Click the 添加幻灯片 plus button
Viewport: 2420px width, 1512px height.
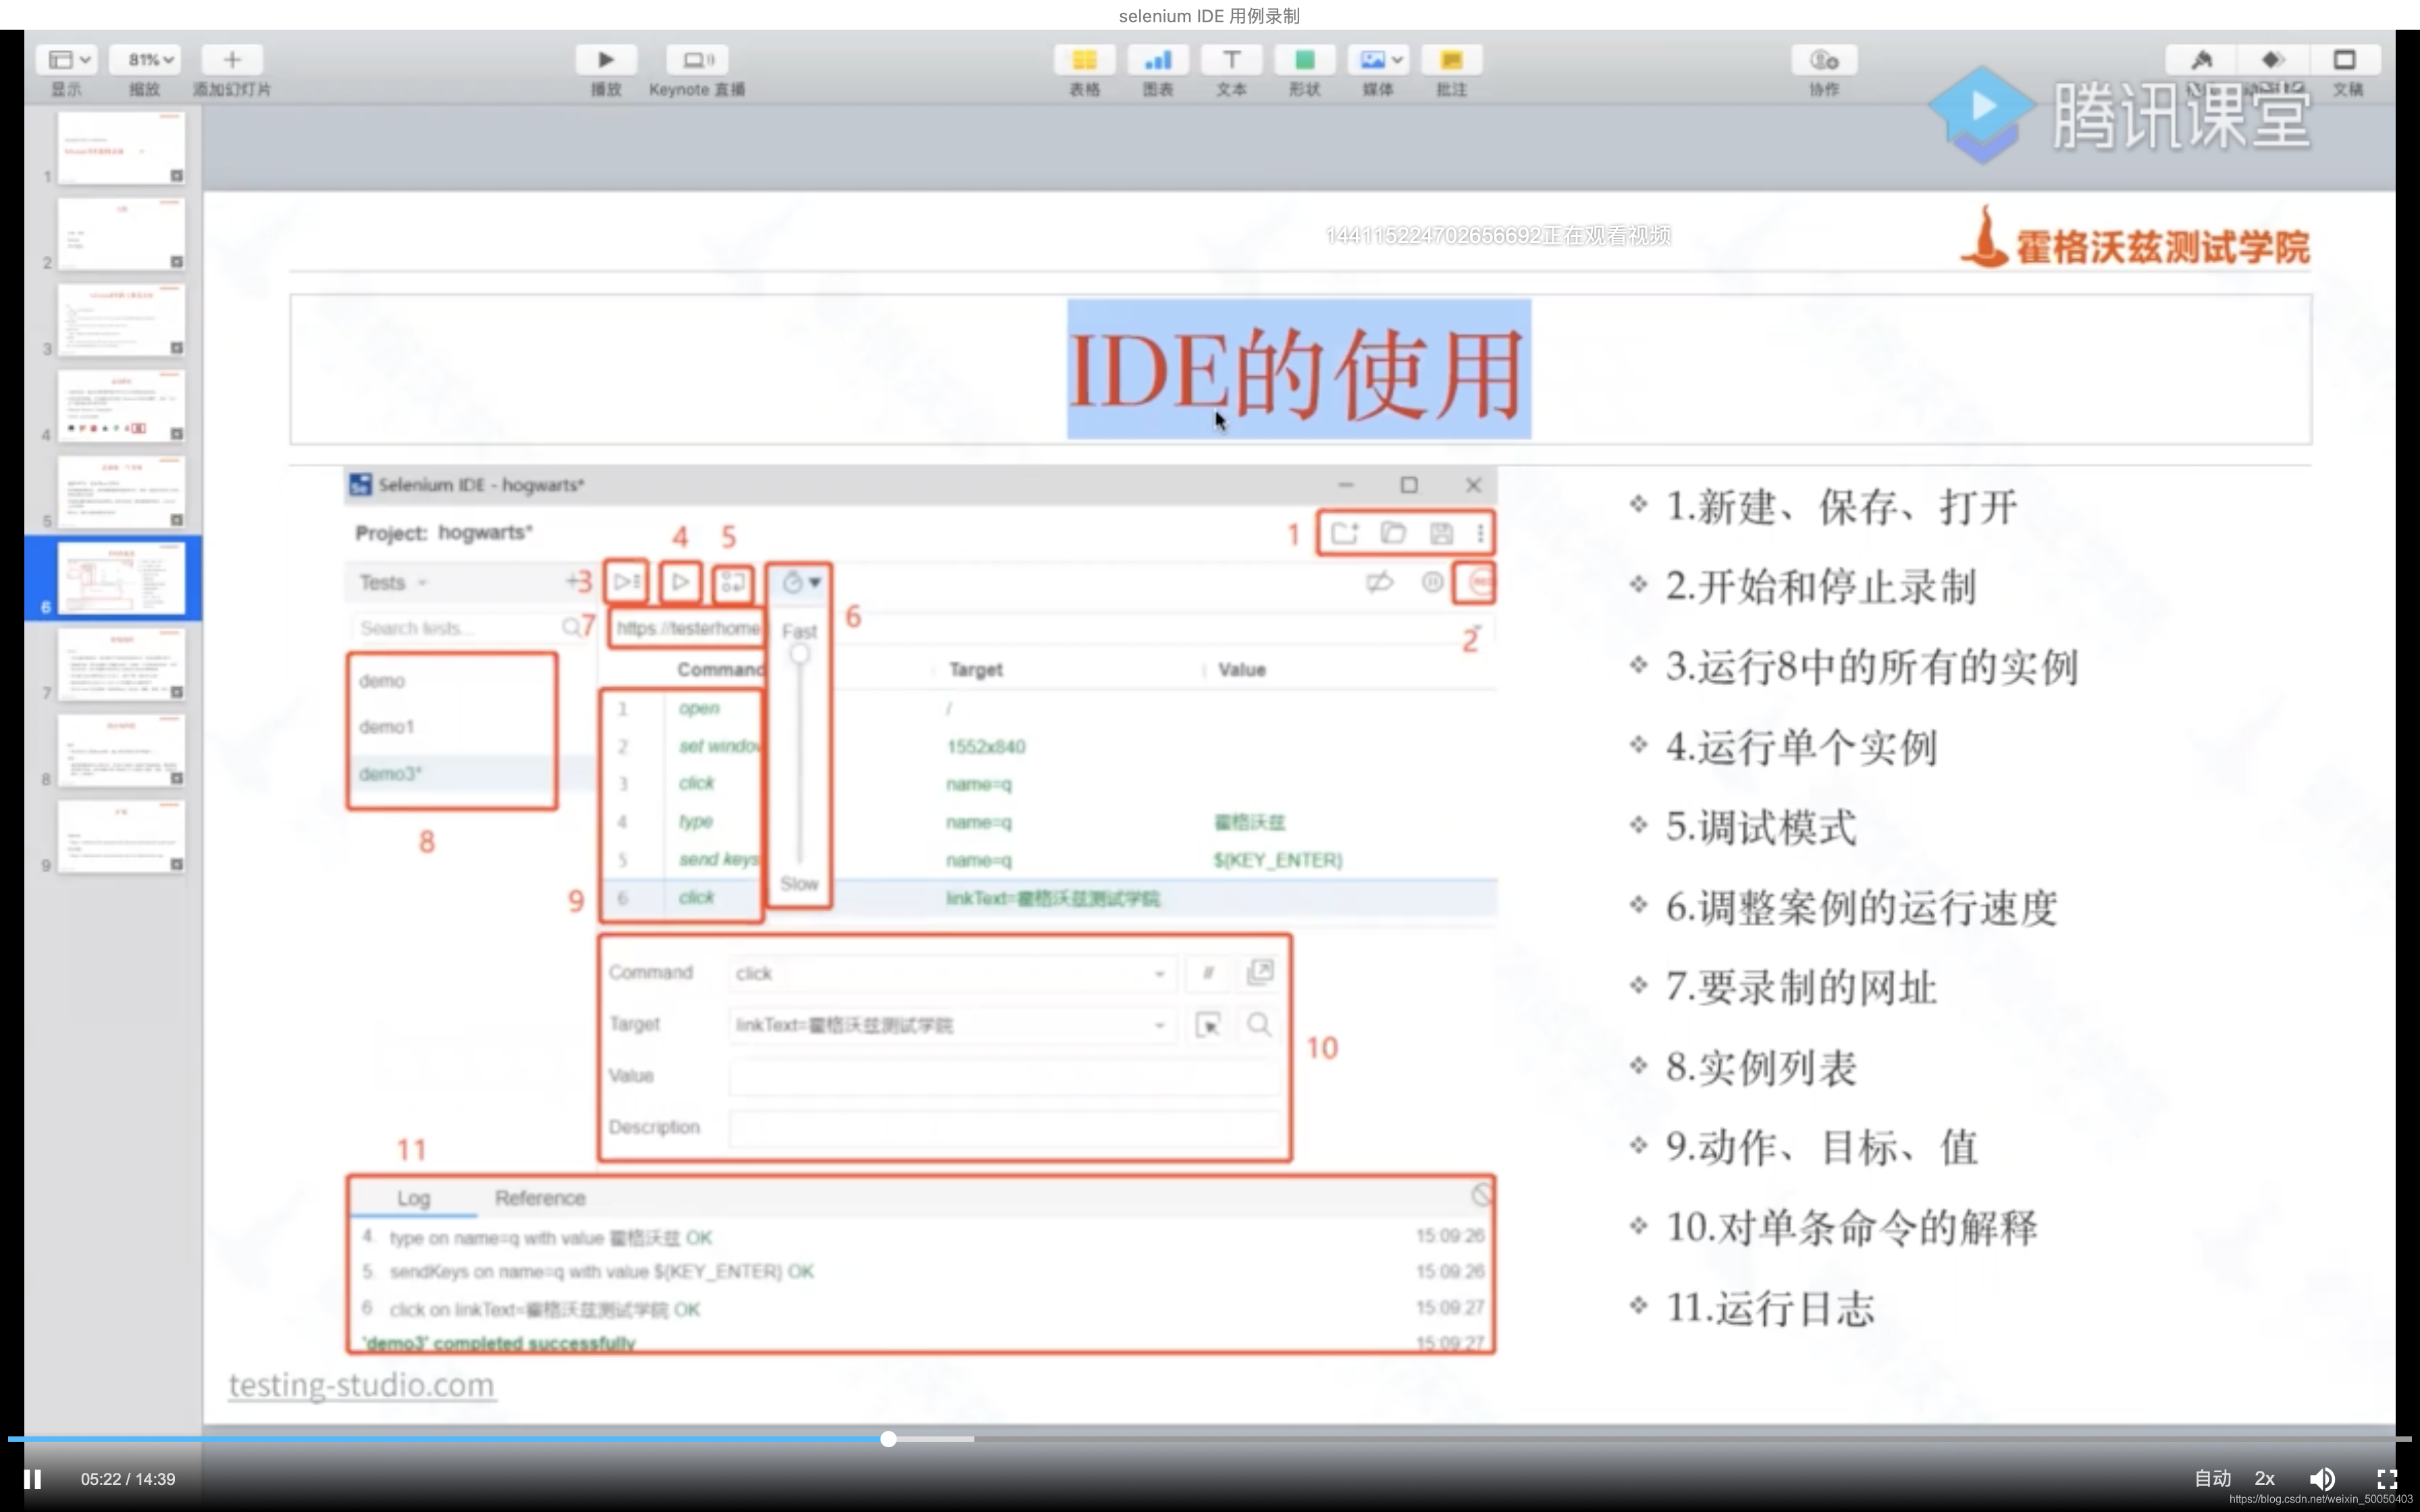click(232, 60)
